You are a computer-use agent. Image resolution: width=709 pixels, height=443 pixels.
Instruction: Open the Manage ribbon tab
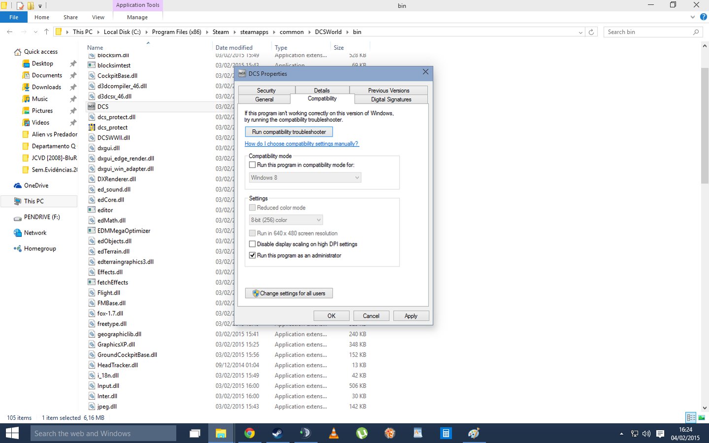point(137,17)
